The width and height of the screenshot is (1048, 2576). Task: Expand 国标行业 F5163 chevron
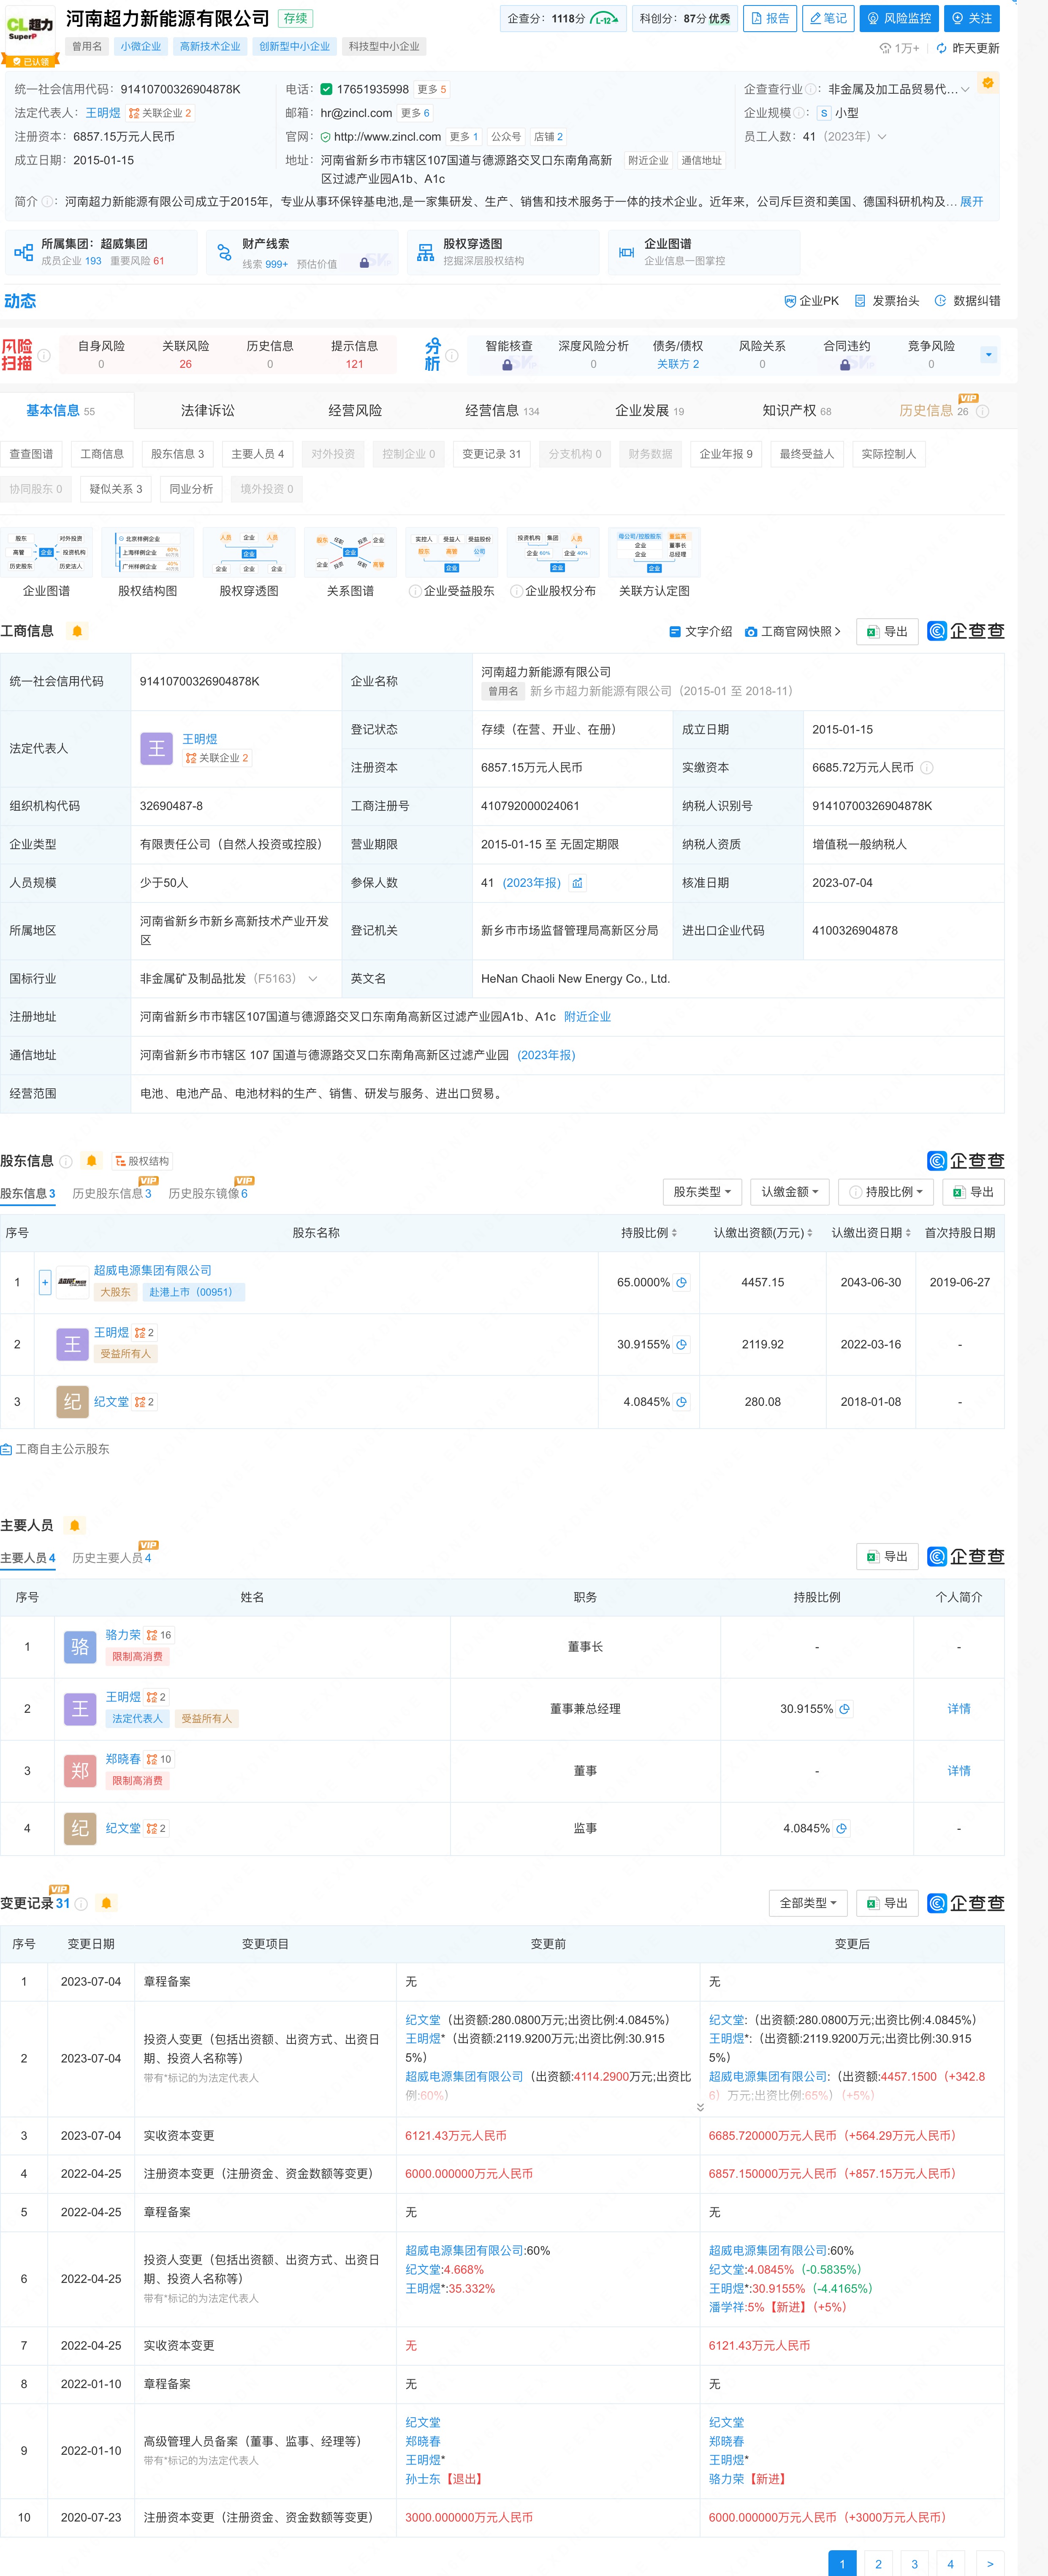[x=313, y=979]
